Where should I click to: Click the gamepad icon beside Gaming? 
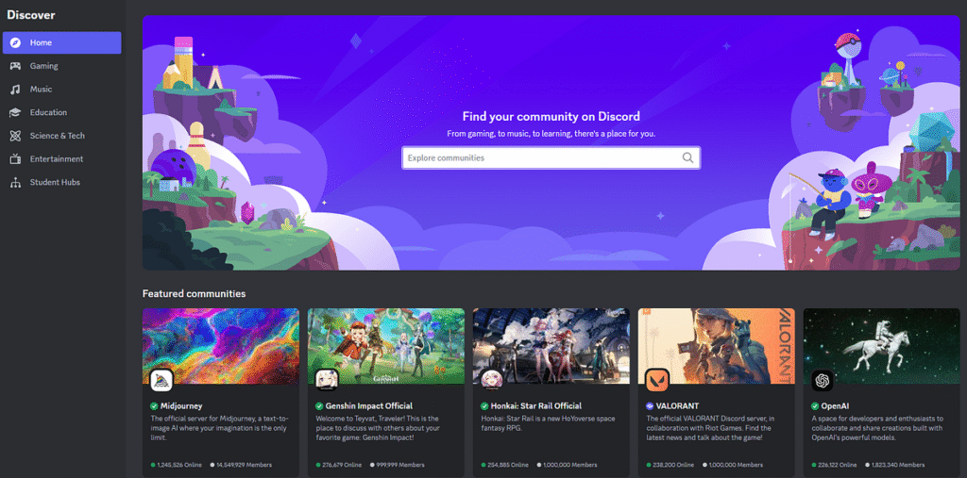tap(16, 66)
